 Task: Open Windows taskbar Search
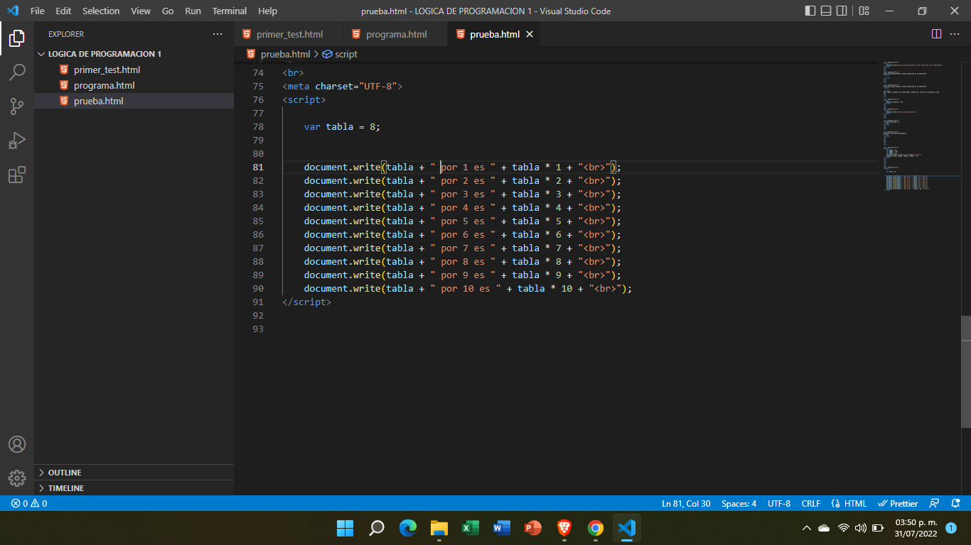(x=377, y=528)
